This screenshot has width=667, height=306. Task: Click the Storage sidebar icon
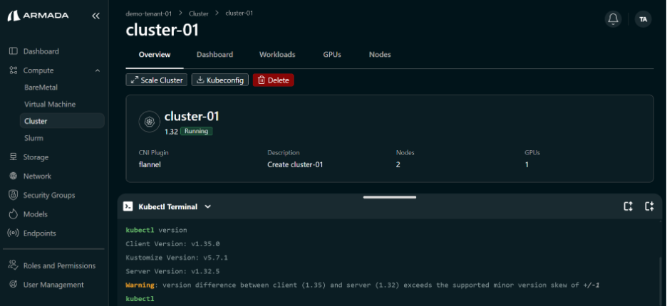point(14,157)
